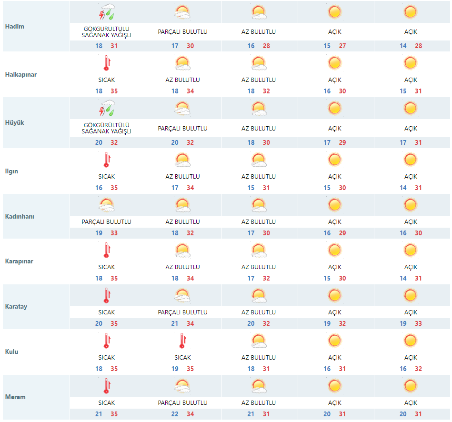Select the Kulu district name
The width and height of the screenshot is (452, 422).
click(12, 352)
